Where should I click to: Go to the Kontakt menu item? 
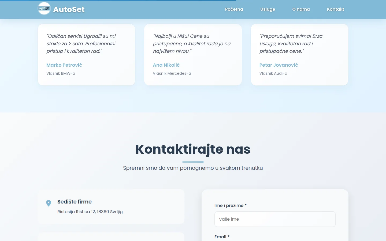pyautogui.click(x=335, y=9)
